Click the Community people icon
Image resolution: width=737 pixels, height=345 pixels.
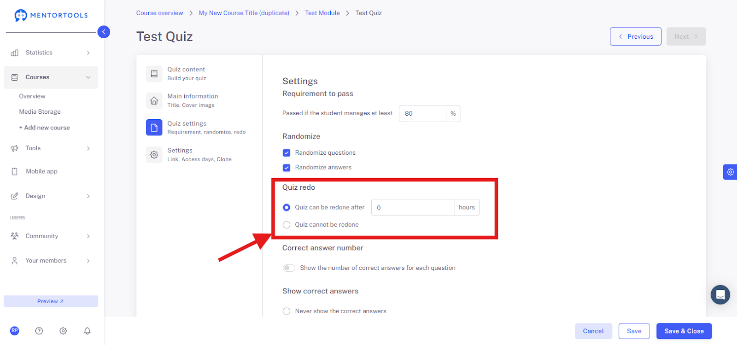pos(15,236)
